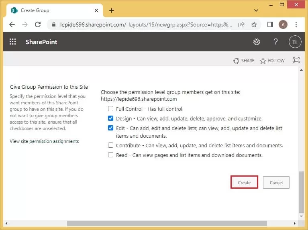Open SharePoint settings gear
This screenshot has height=230, width=308.
[257, 42]
